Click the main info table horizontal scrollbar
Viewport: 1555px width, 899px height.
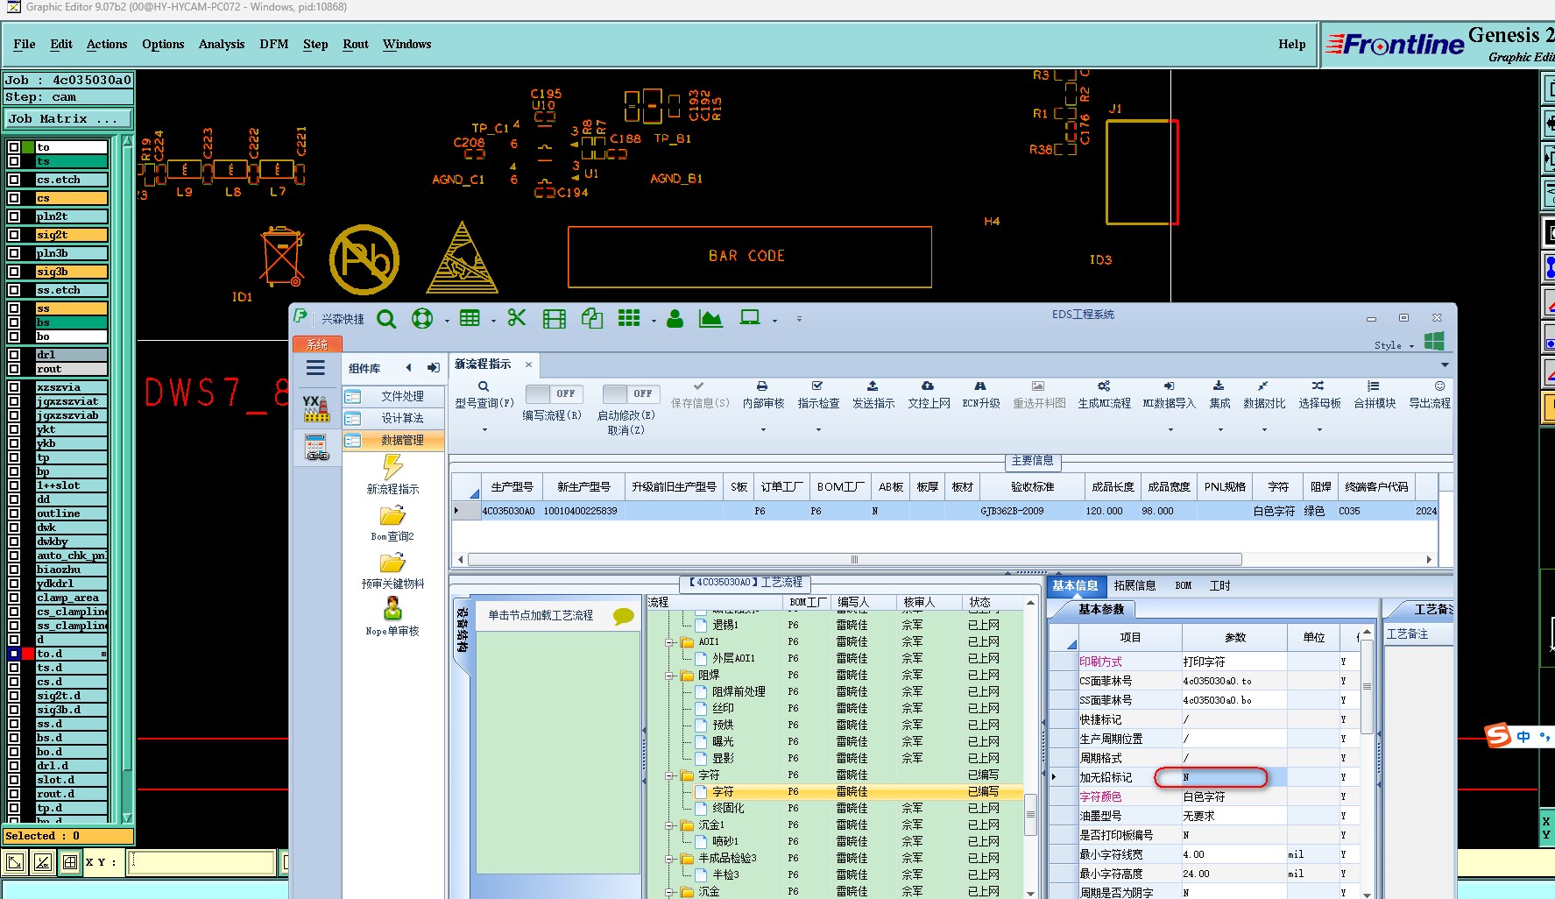pyautogui.click(x=854, y=559)
